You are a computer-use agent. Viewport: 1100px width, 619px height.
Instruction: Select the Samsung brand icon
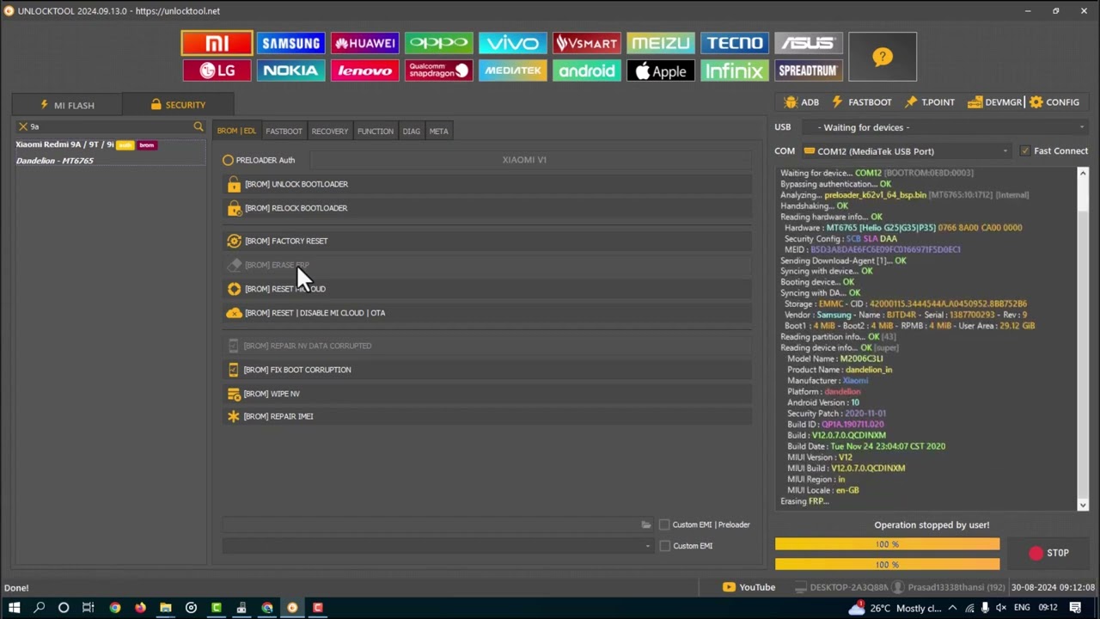pos(291,43)
